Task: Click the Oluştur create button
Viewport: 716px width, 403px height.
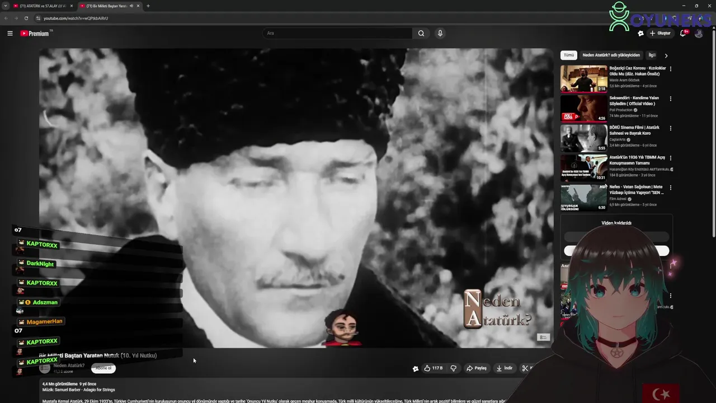Action: click(660, 34)
